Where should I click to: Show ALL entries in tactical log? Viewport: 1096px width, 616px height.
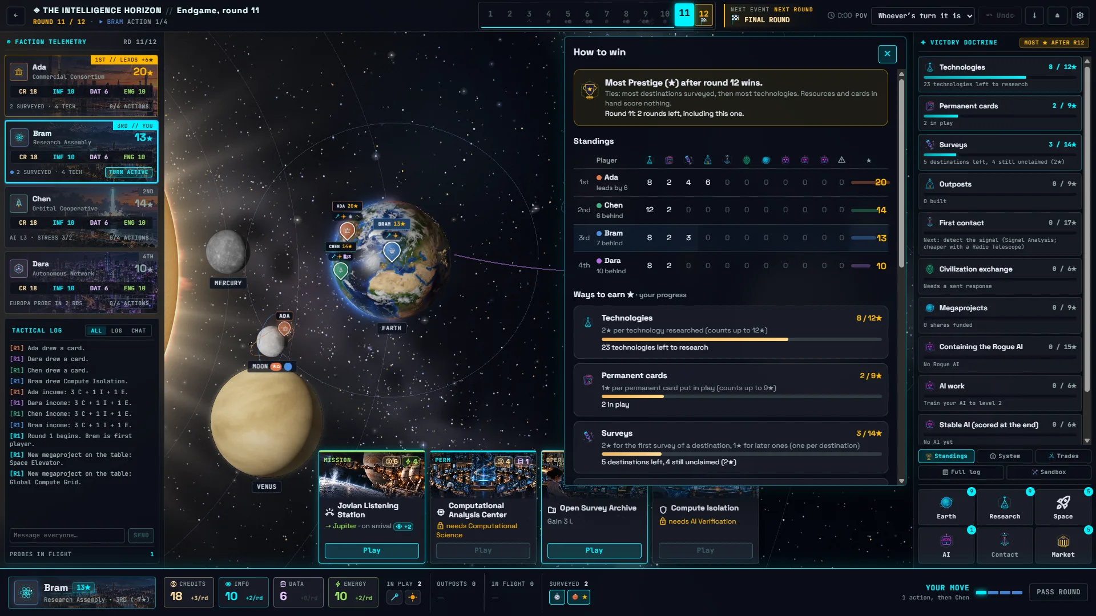(96, 331)
